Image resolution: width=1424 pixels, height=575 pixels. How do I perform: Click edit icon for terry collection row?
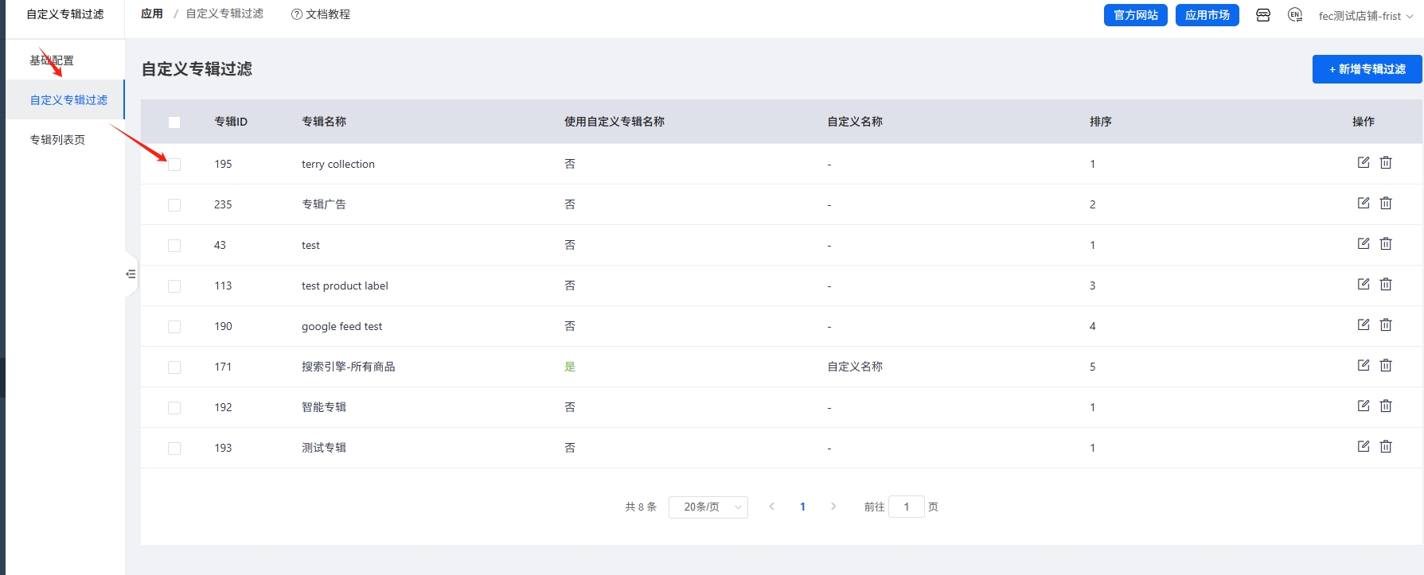coord(1363,162)
